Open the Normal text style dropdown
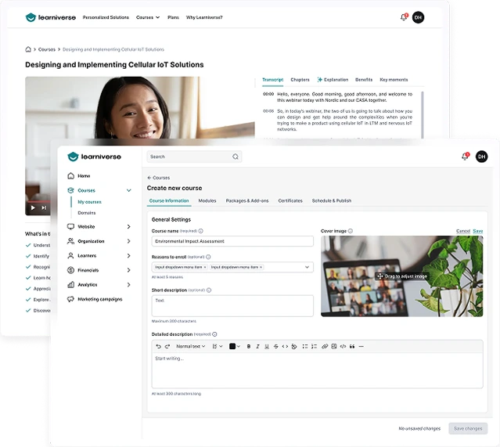Screen dimensions: 500x447 click(x=191, y=346)
